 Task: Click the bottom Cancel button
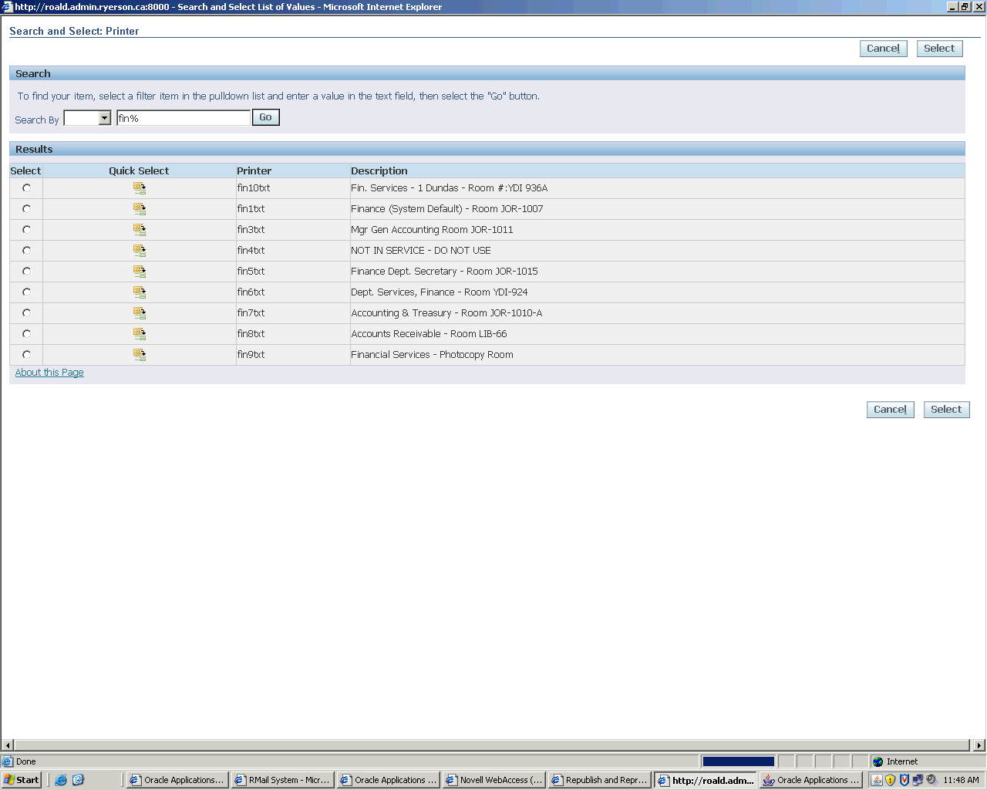click(x=890, y=410)
